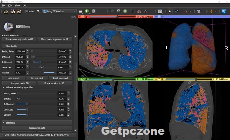Adjust the Vessels threshold range slider
230x140 pixels.
tap(49, 73)
